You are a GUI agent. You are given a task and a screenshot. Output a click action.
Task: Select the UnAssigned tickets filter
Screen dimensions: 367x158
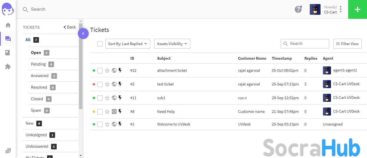coord(36,135)
